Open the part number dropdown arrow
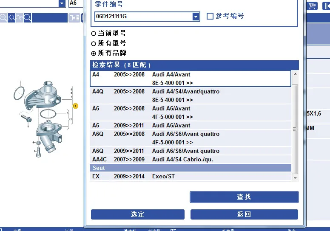Viewport: 330px width, 231px height. [196, 17]
